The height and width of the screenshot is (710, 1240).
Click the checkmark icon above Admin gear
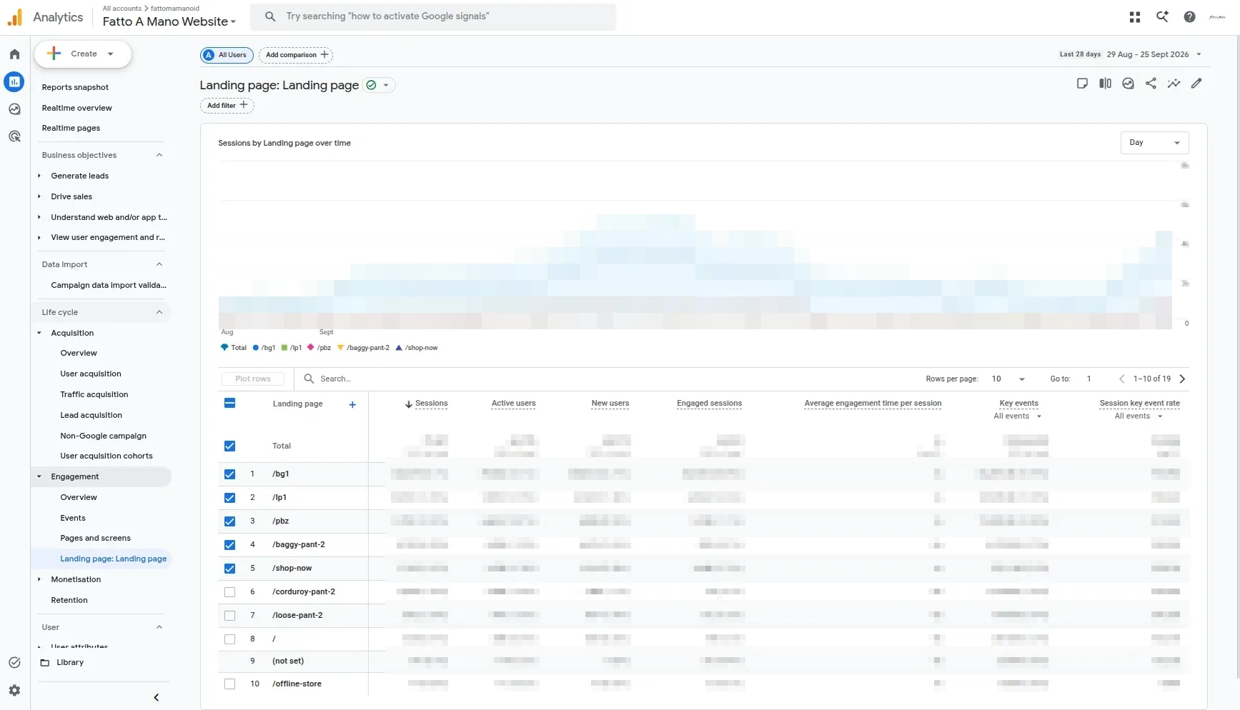click(x=14, y=663)
